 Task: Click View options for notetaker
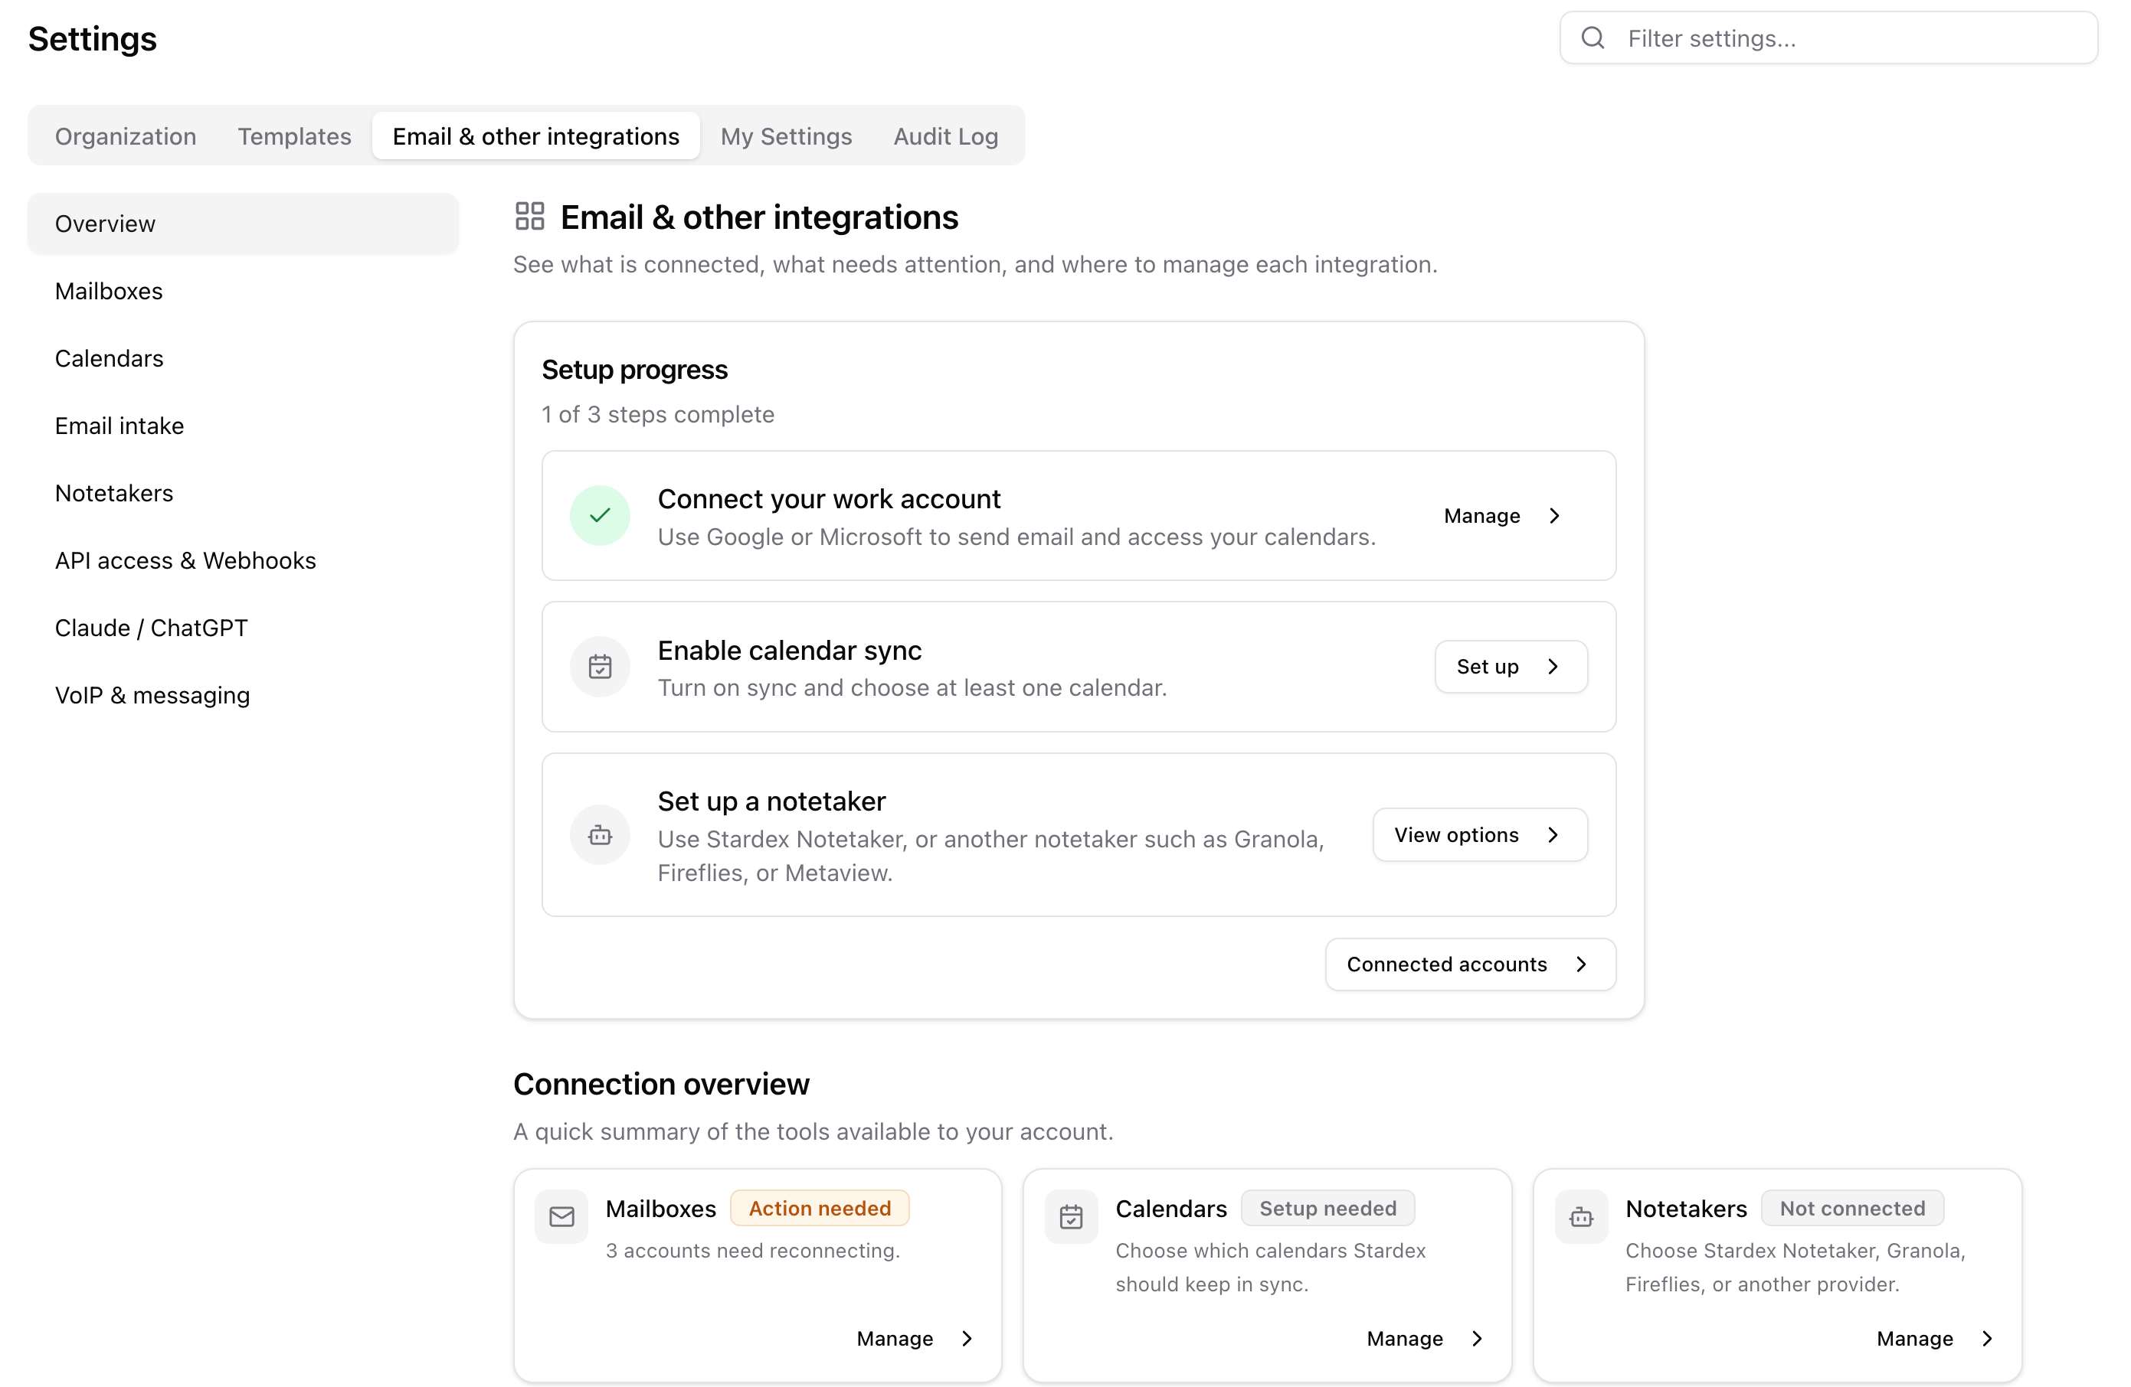point(1480,835)
